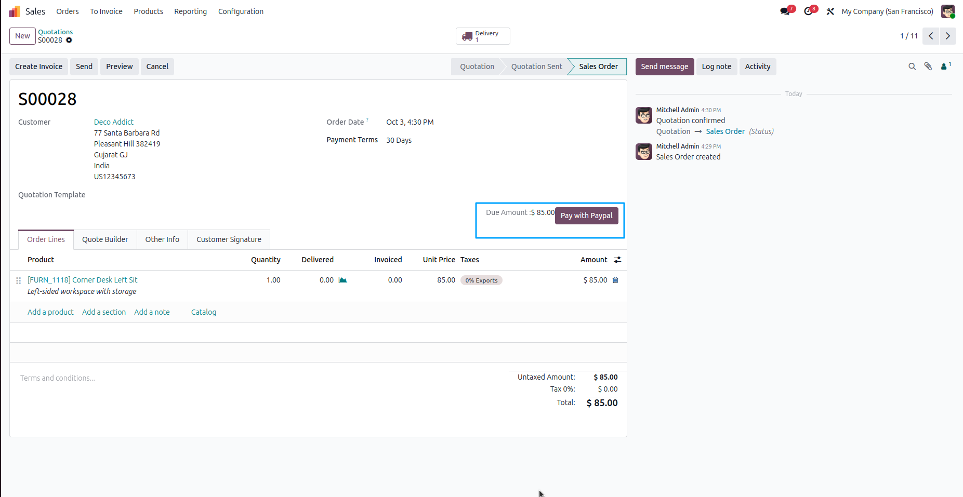Cancel the sales order
Screen dimensions: 963x497
(157, 66)
